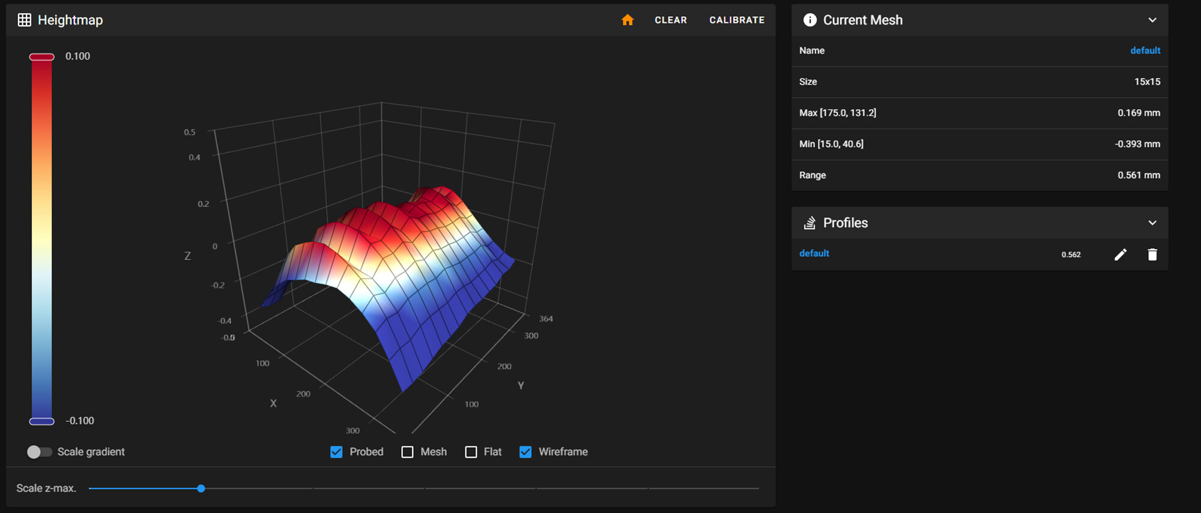This screenshot has width=1201, height=513.
Task: Click the grid icon beside the Heightmap title
Action: pyautogui.click(x=25, y=20)
